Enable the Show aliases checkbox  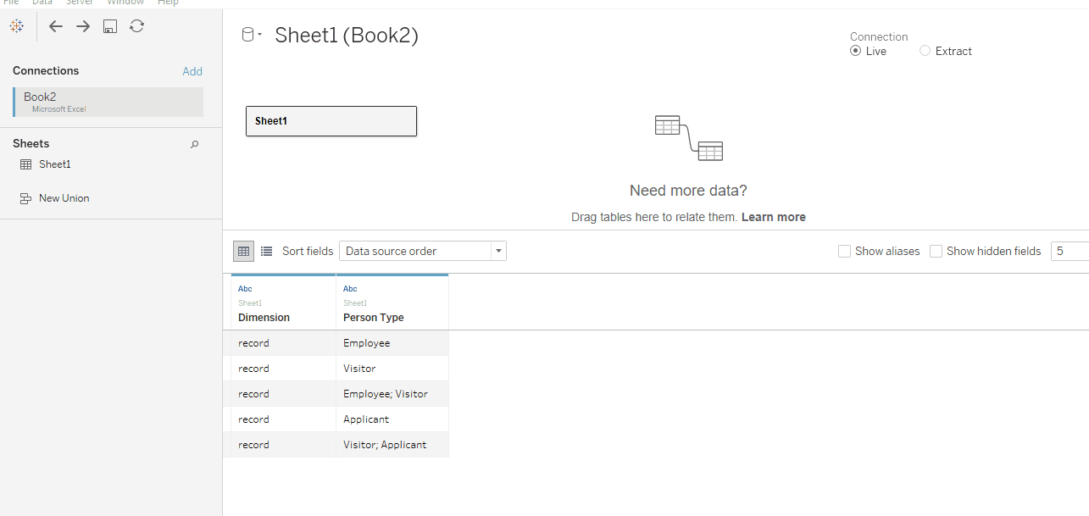click(844, 251)
